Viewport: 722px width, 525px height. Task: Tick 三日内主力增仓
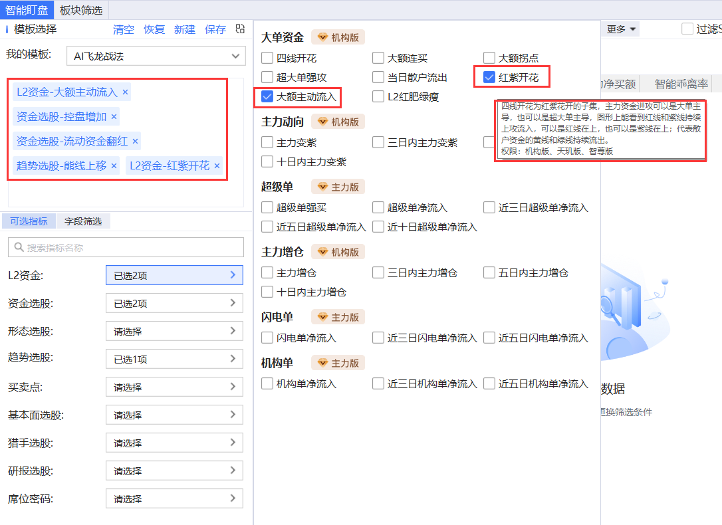click(378, 273)
